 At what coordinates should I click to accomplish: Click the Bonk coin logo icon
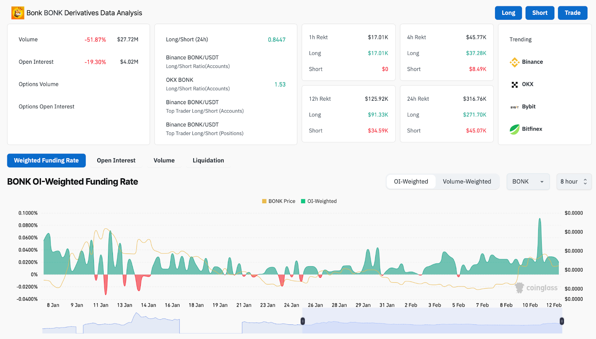[18, 13]
